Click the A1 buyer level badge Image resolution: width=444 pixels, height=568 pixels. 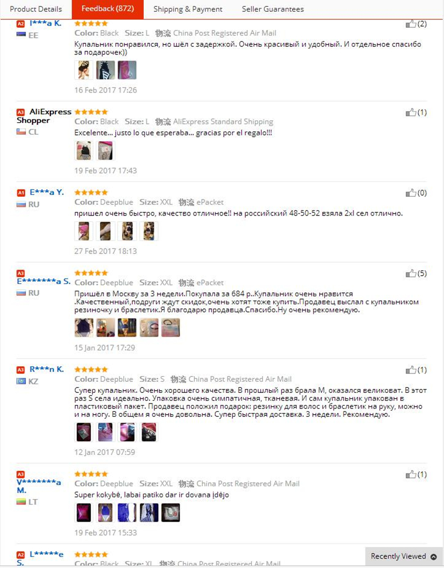(21, 192)
